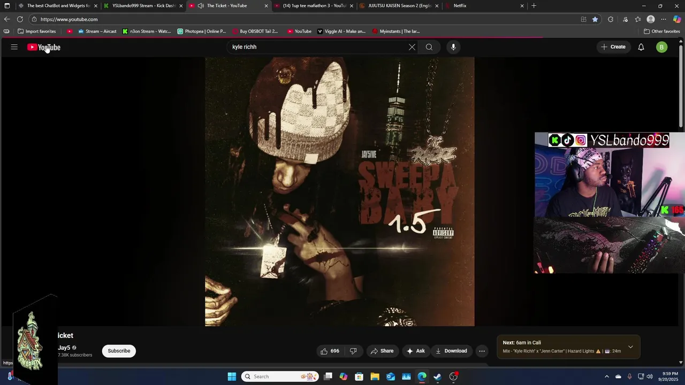Switch to the Netflix tab
The image size is (685, 385).
[484, 6]
